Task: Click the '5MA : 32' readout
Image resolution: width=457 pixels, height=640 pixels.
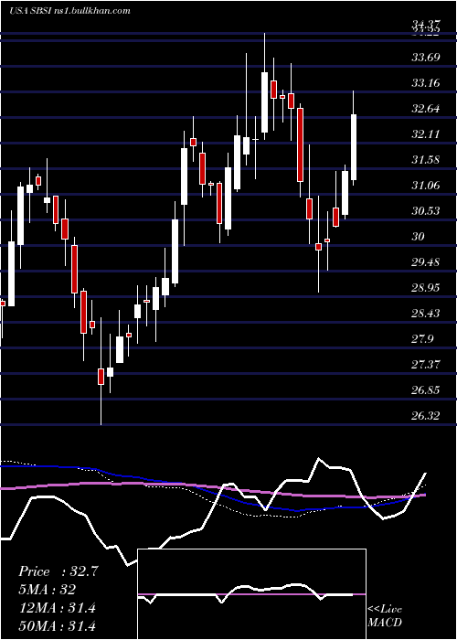Action: 48,590
